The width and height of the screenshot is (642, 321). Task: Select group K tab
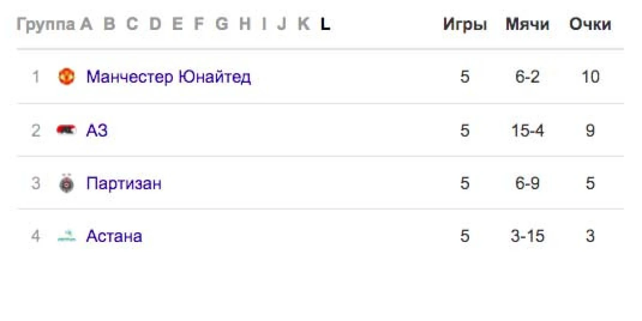pyautogui.click(x=303, y=24)
